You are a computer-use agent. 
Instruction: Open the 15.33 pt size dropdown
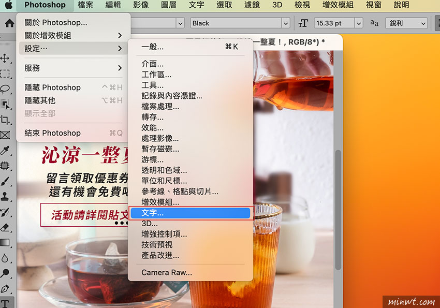(358, 23)
